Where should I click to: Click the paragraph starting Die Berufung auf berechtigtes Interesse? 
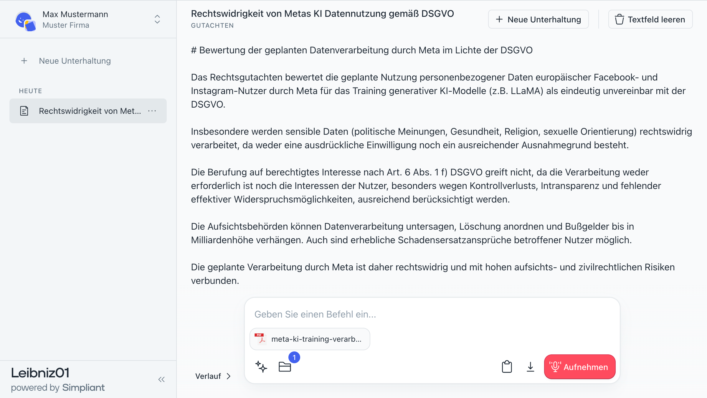pyautogui.click(x=426, y=186)
